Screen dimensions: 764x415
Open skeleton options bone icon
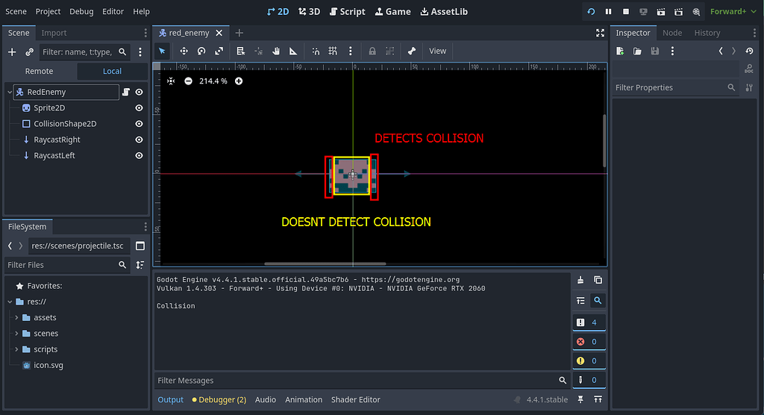412,51
